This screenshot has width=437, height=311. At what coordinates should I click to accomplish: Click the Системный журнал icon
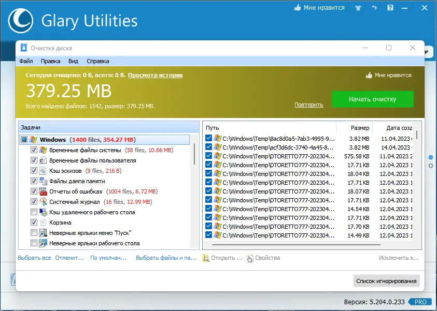43,202
